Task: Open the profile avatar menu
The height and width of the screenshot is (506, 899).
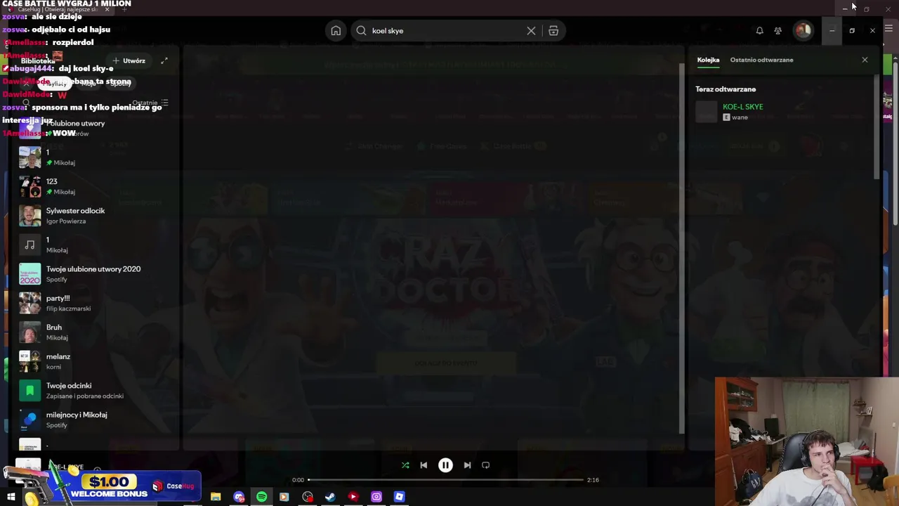Action: pyautogui.click(x=803, y=30)
